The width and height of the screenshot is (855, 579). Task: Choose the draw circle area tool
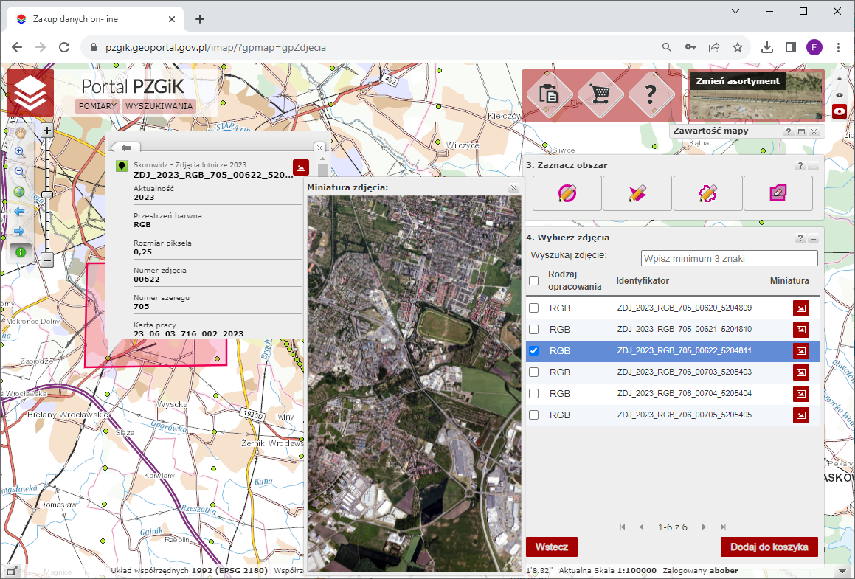pyautogui.click(x=567, y=193)
